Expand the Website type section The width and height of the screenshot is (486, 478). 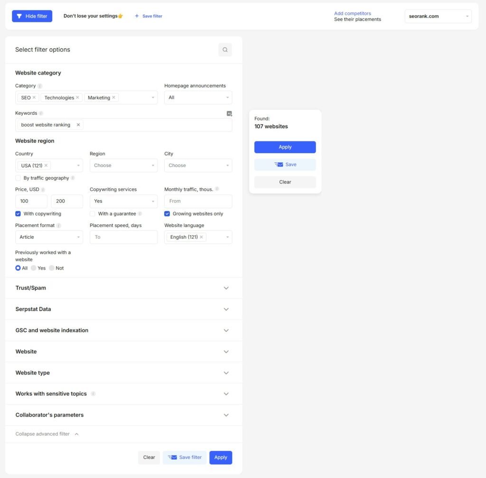[124, 373]
